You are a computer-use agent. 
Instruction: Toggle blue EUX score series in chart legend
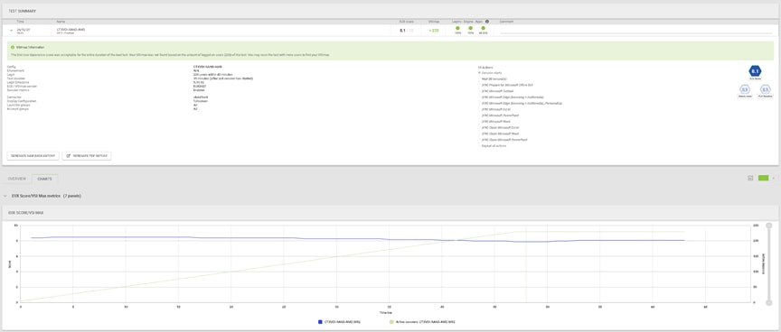point(339,322)
